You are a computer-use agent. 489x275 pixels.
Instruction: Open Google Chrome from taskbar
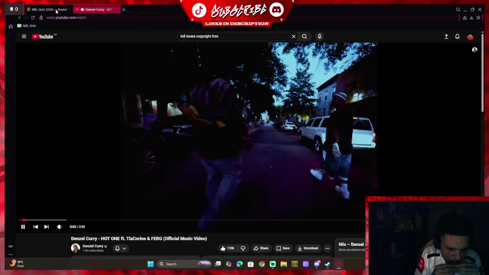262,264
